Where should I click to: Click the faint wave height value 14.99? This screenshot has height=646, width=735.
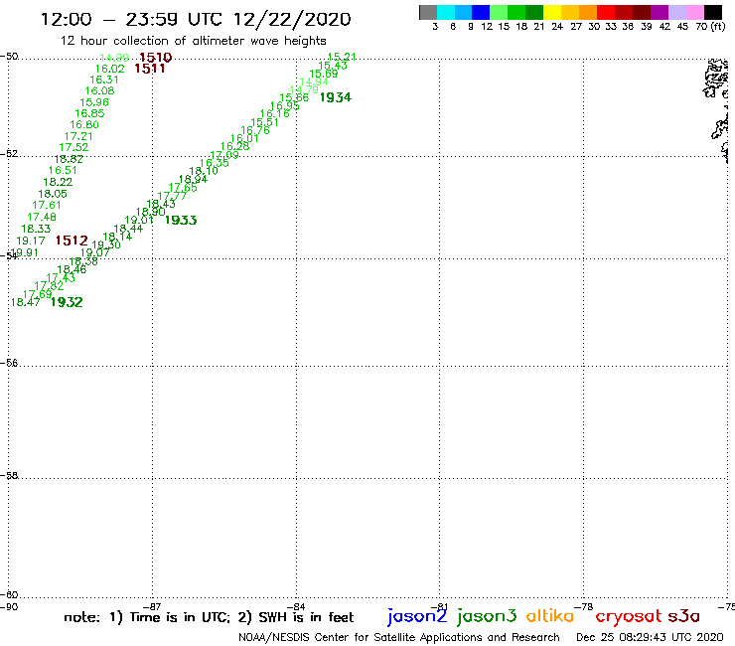coord(115,58)
